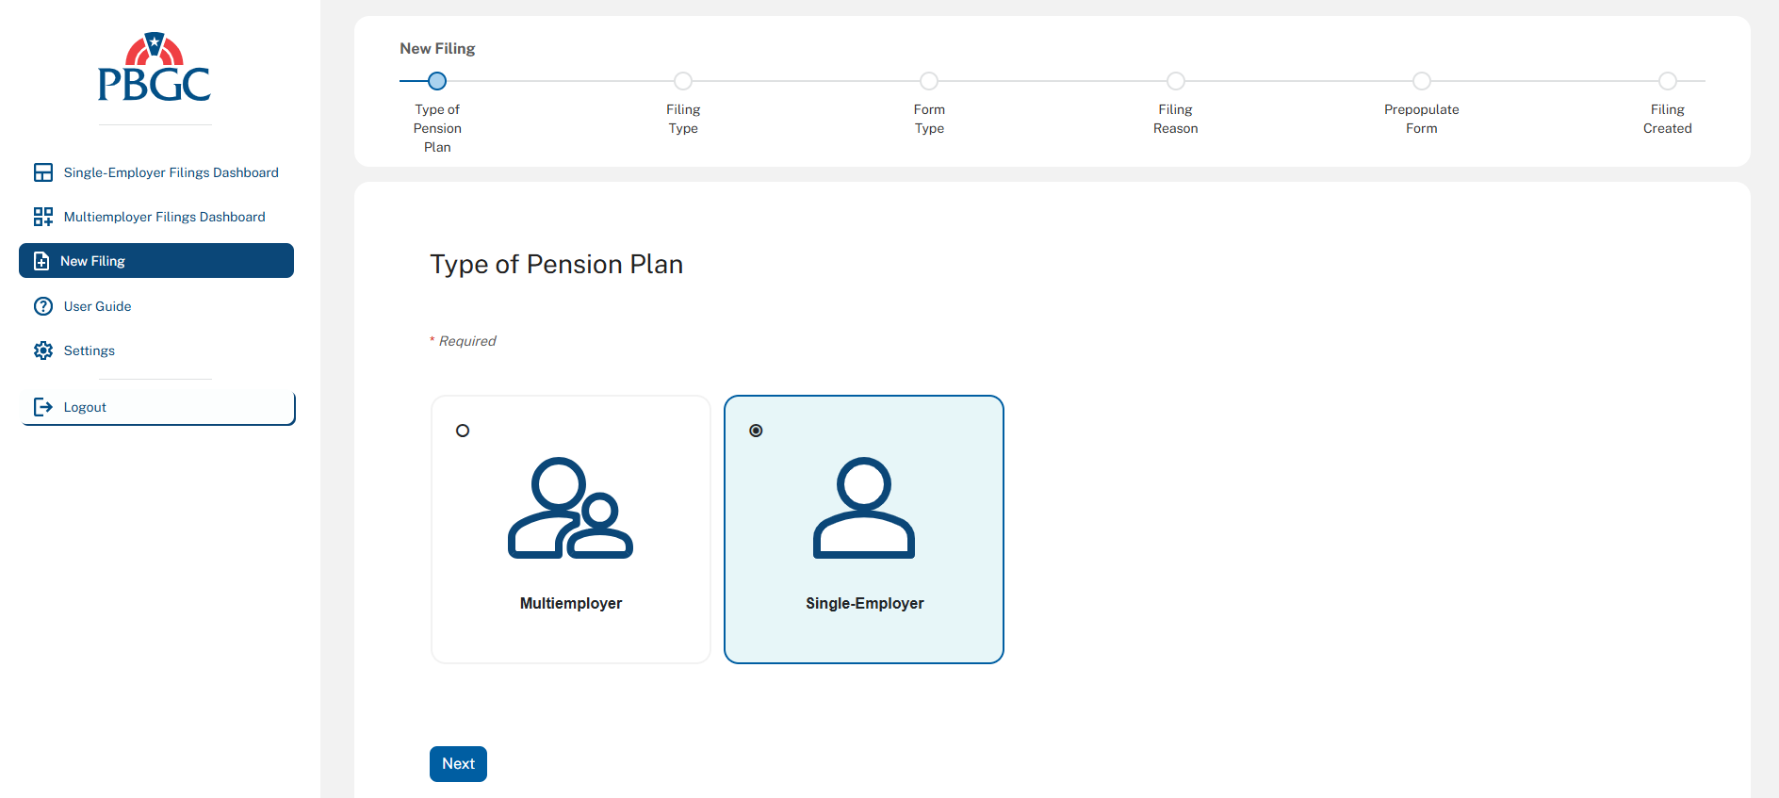The height and width of the screenshot is (798, 1779).
Task: Open the Multiemployer Filings Dashboard menu item
Action: click(x=164, y=217)
